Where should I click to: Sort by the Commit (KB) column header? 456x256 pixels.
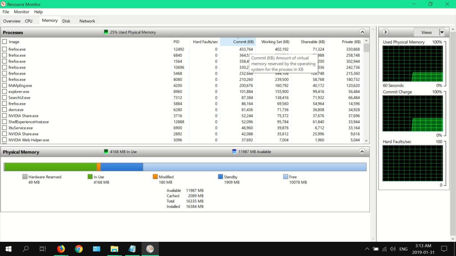coord(238,42)
